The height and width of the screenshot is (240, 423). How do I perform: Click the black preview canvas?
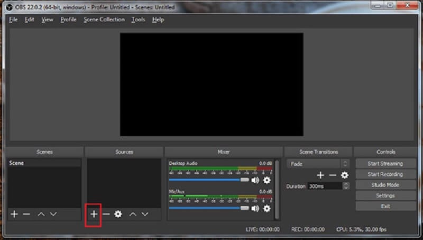click(x=212, y=85)
